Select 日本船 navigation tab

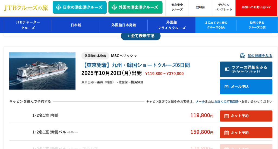(x=76, y=25)
